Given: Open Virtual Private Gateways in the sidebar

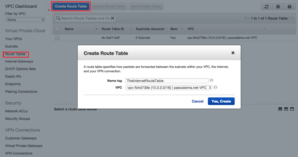Looking at the screenshot, I should 24,146.
